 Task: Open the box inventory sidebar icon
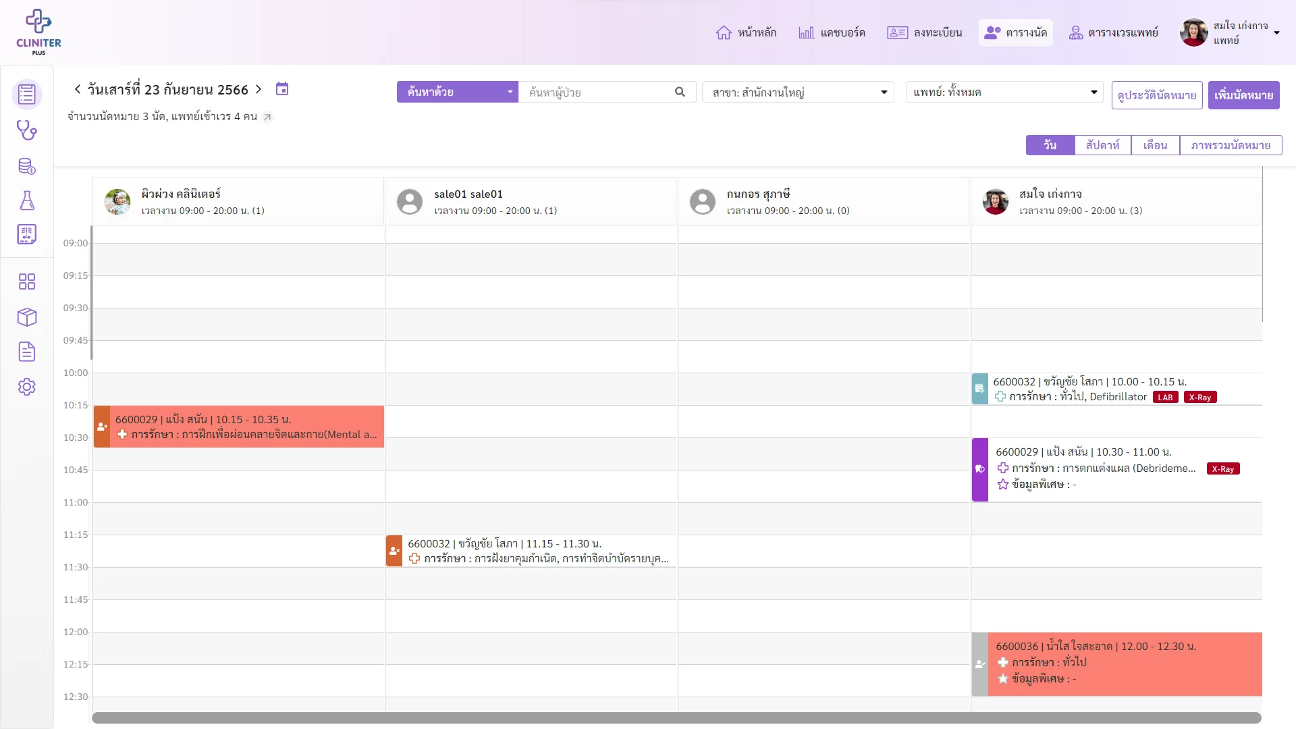tap(27, 317)
